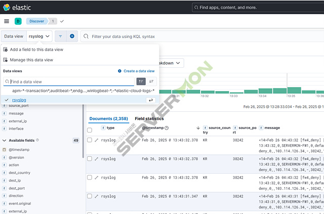Open the hamburger navigation menu
324x214 pixels.
tap(7, 21)
